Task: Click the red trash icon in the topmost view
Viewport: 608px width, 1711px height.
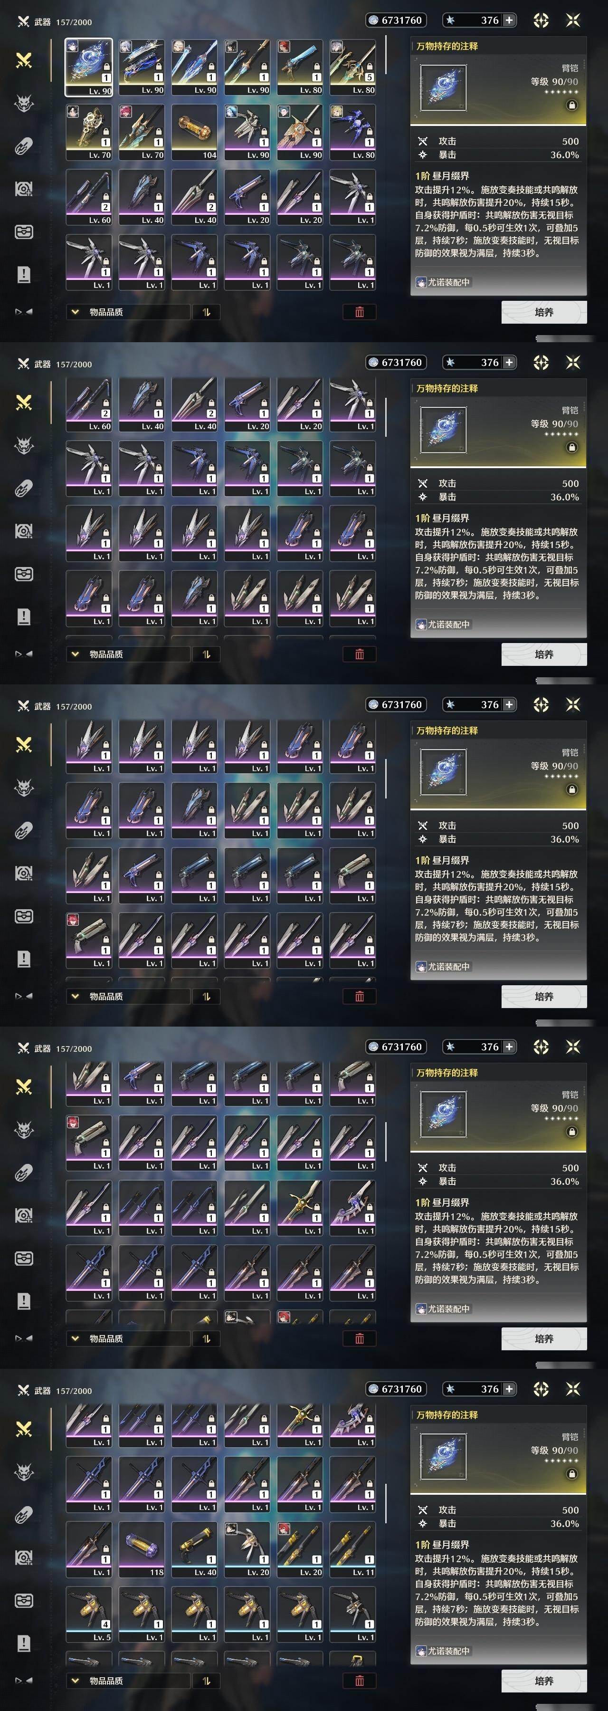Action: point(359,312)
